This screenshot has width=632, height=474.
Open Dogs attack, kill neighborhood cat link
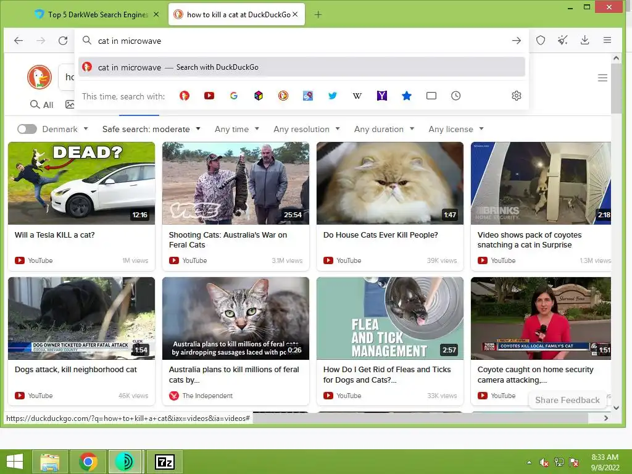(76, 370)
